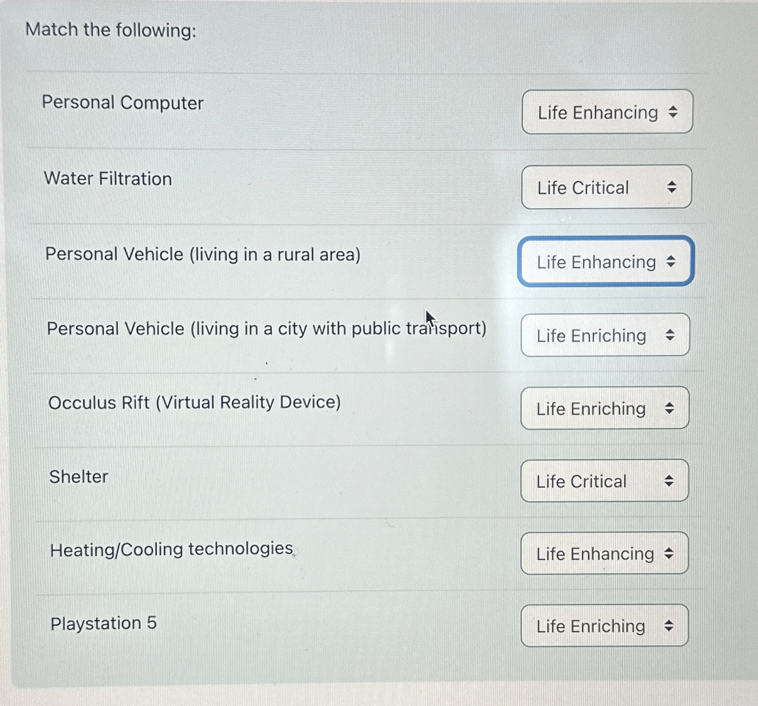Open the dropdown for Personal Vehicle city transport

click(x=604, y=336)
